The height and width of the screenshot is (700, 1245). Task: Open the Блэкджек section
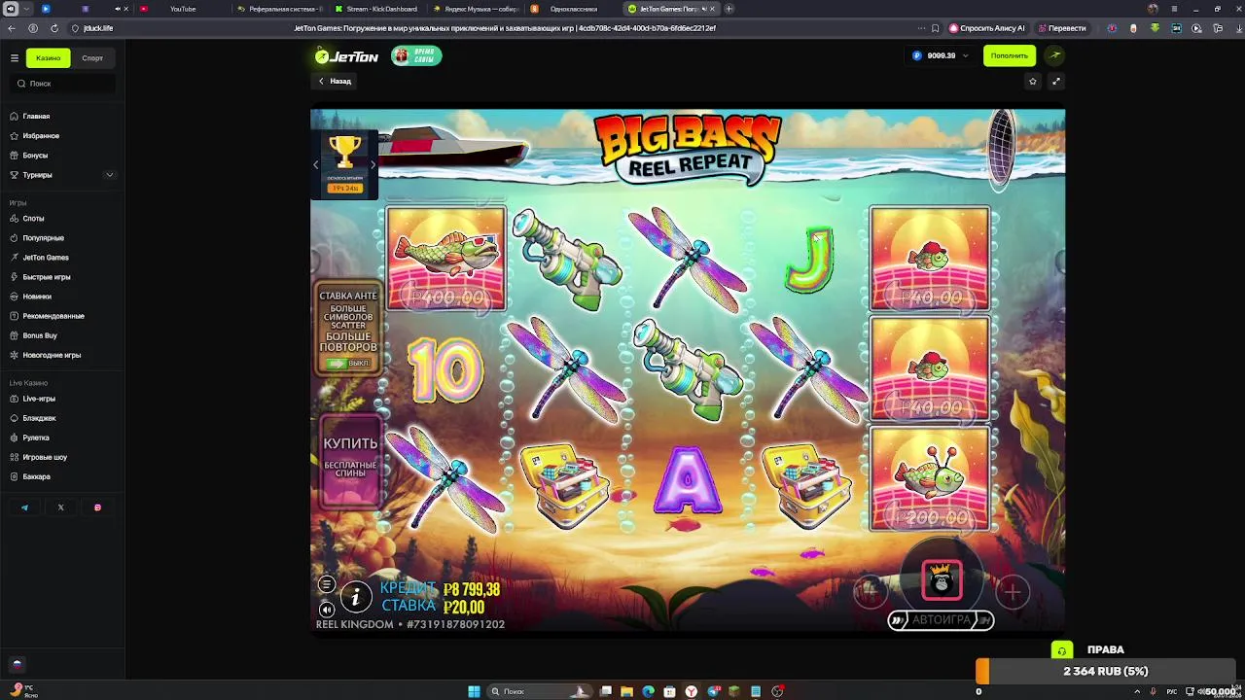(62, 418)
